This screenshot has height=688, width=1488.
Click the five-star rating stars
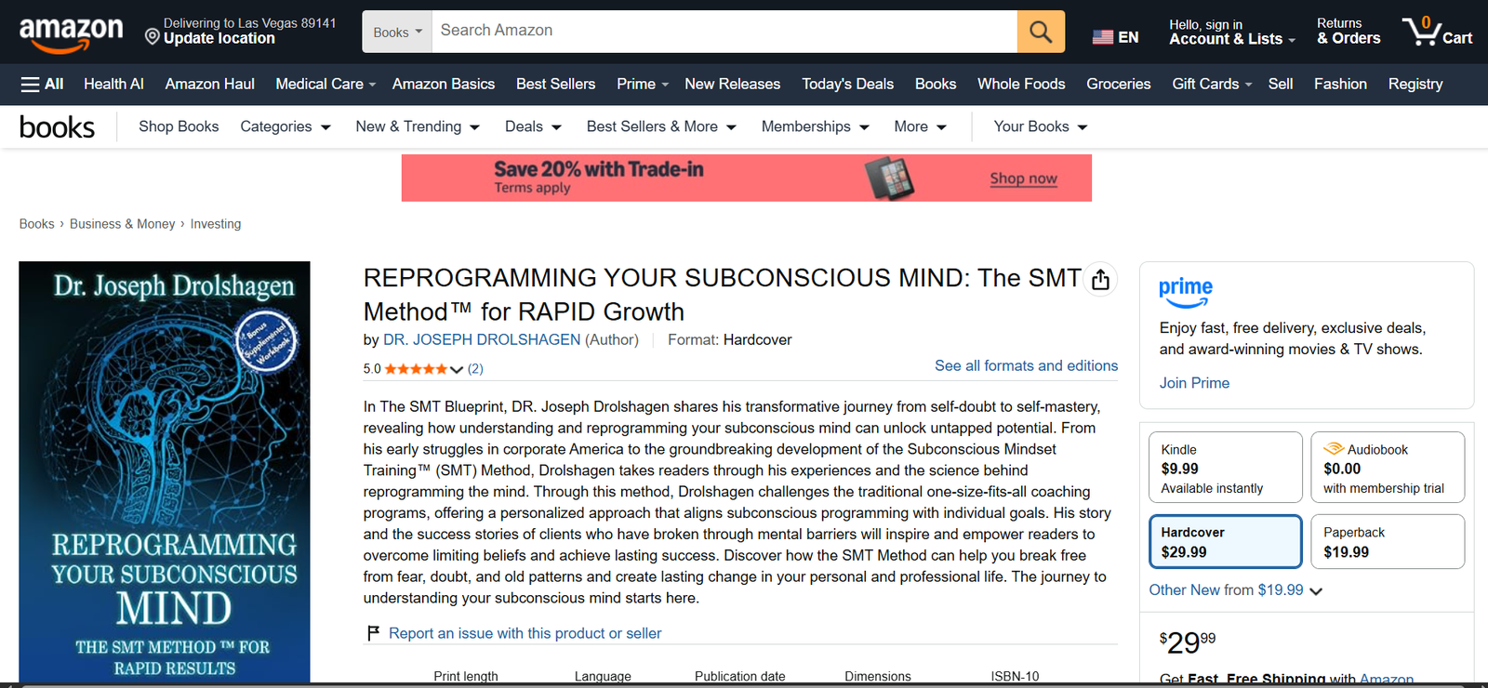(x=416, y=369)
